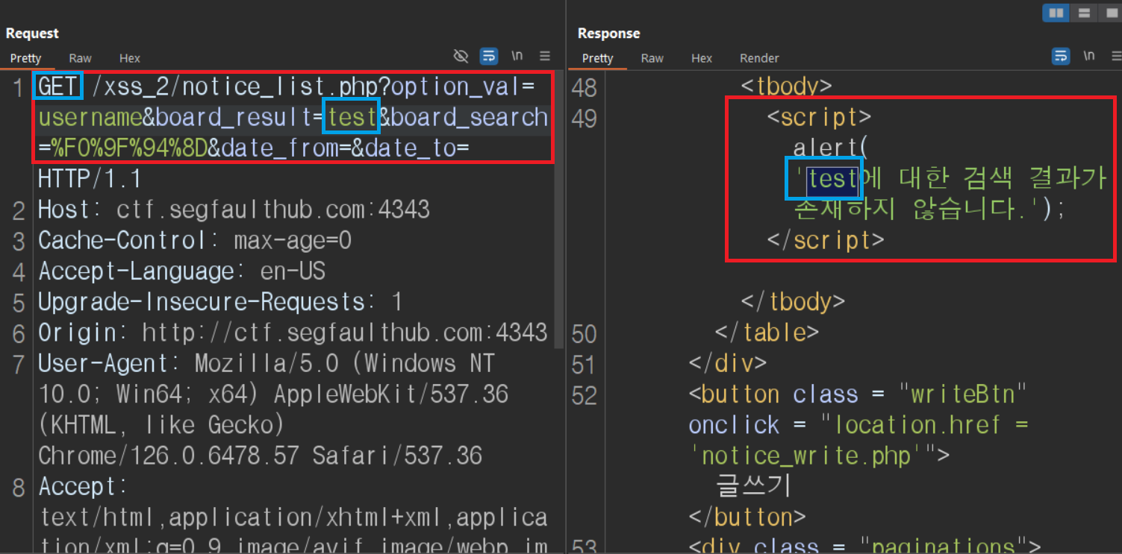Click the Response panel title
This screenshot has height=554, width=1122.
(x=608, y=34)
